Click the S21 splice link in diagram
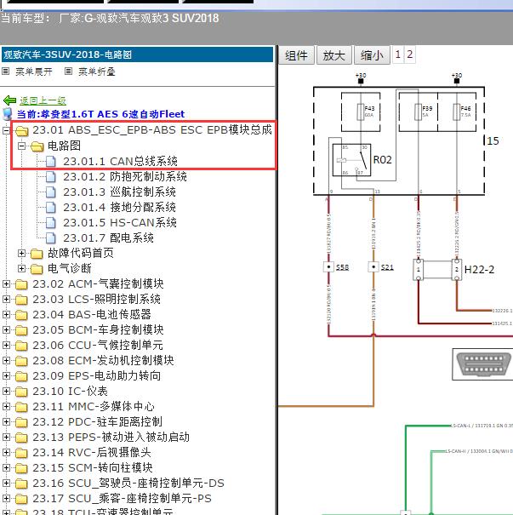 click(x=387, y=267)
